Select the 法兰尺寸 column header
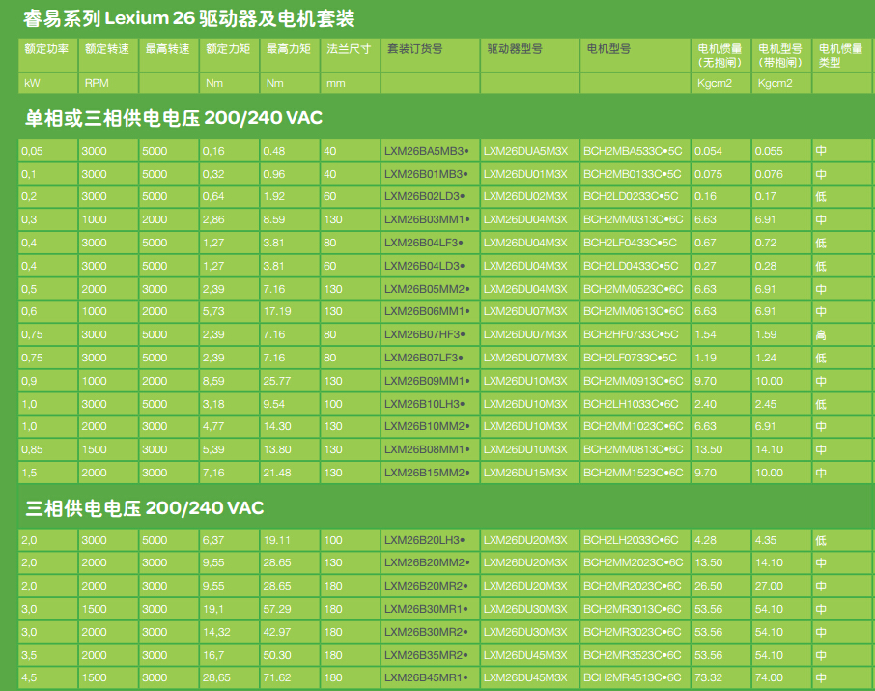 click(x=349, y=48)
